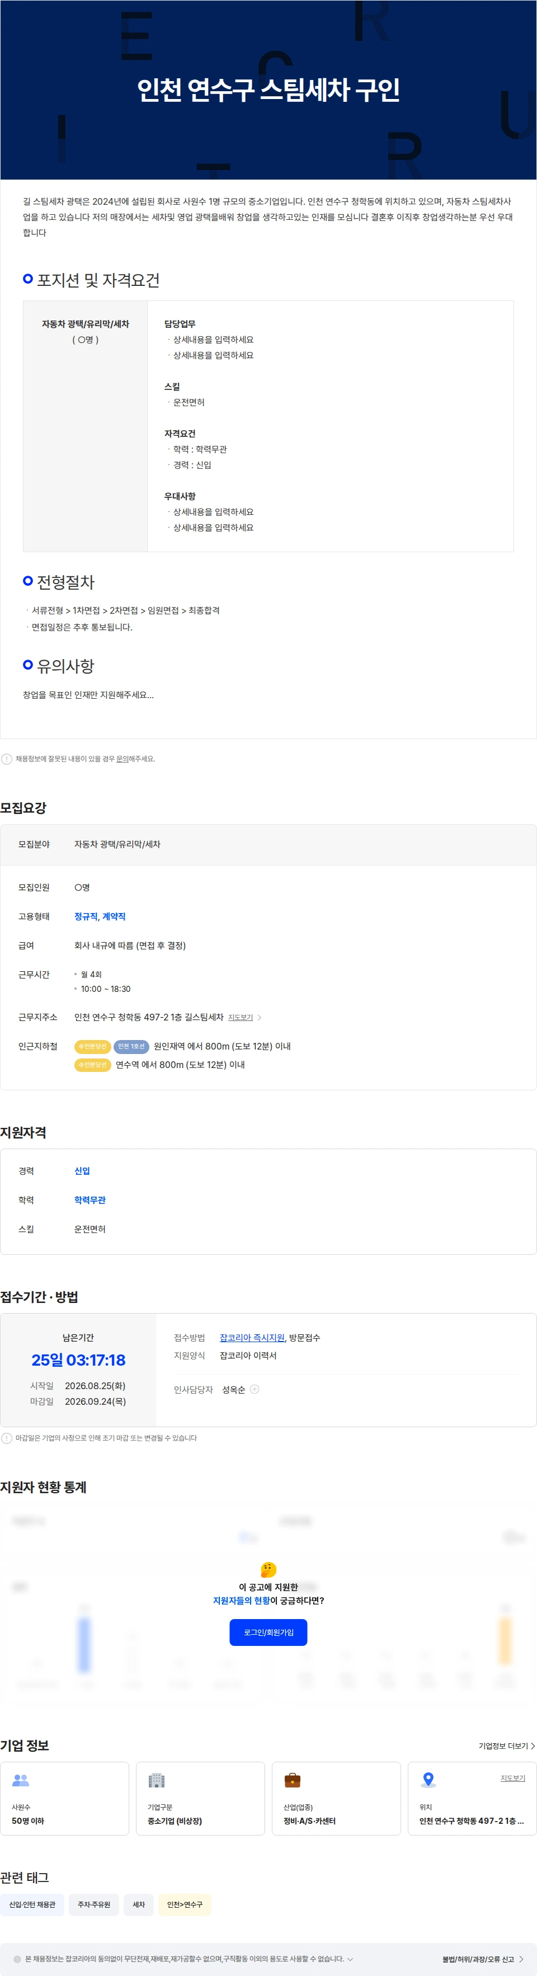This screenshot has width=537, height=1976.
Task: Click 불법/허위/과장/오류 신고 report link
Action: tap(478, 1959)
